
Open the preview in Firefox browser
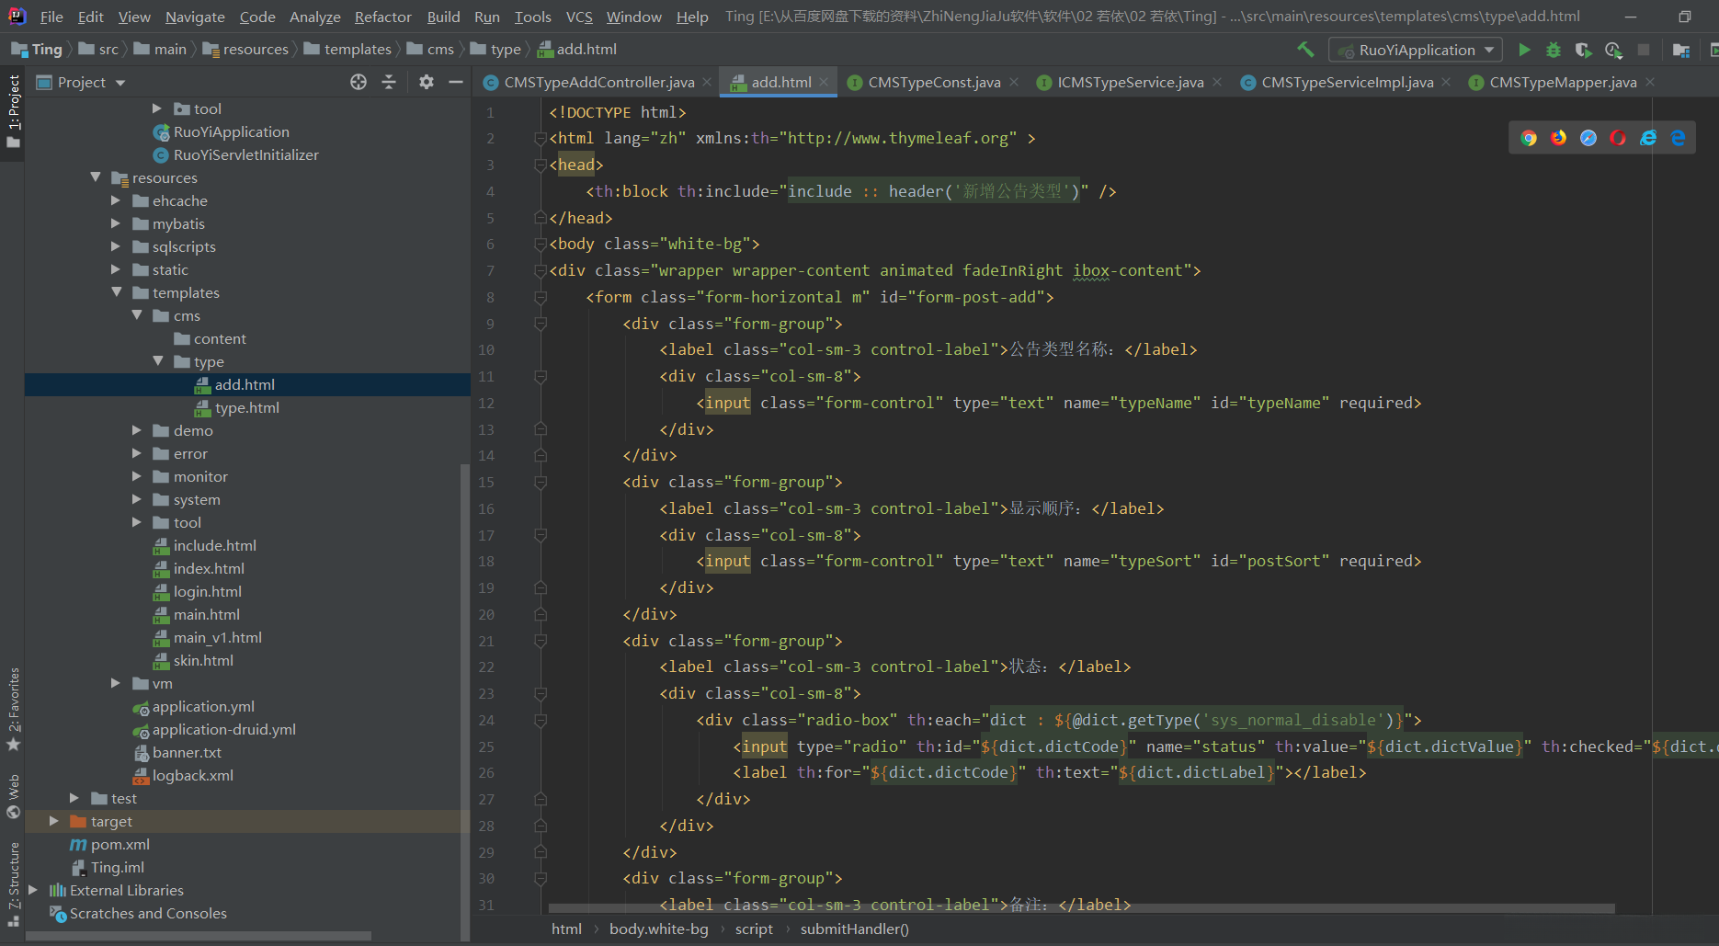pos(1558,138)
